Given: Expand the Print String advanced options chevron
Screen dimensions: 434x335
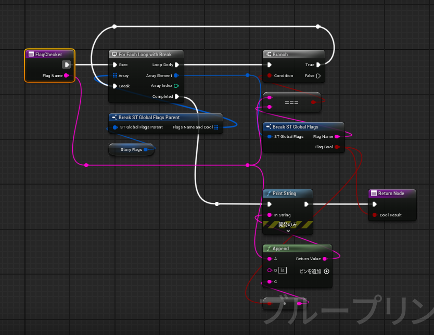Looking at the screenshot, I should [288, 231].
